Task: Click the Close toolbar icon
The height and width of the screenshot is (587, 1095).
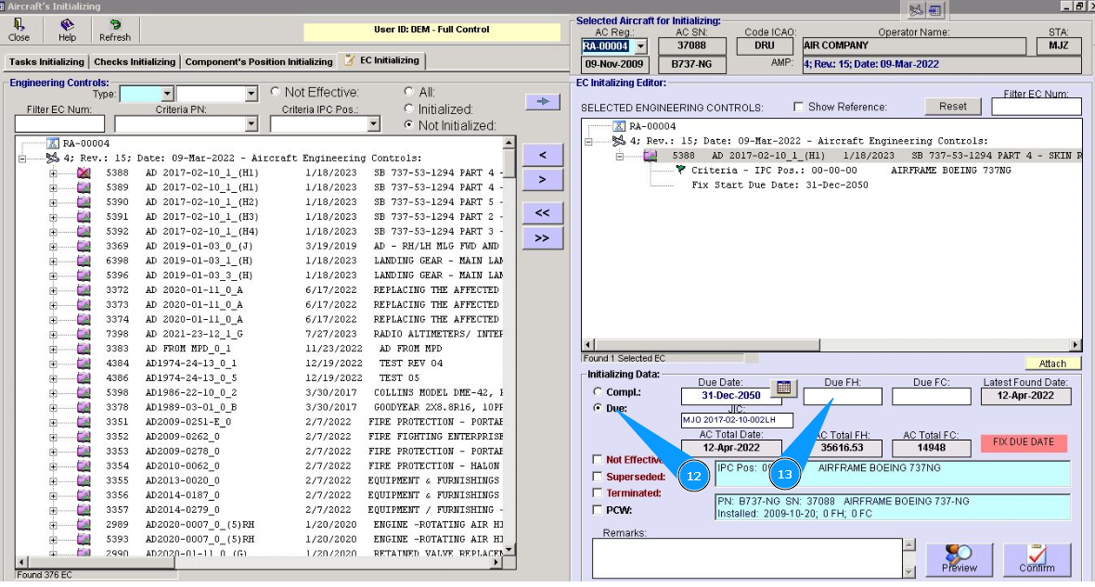Action: [x=19, y=30]
